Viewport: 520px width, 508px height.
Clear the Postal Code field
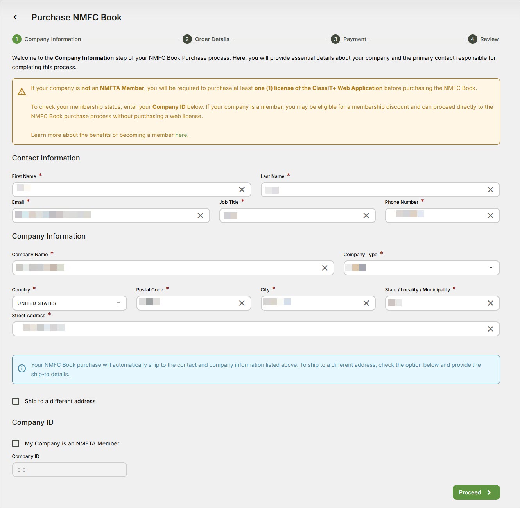tap(242, 303)
